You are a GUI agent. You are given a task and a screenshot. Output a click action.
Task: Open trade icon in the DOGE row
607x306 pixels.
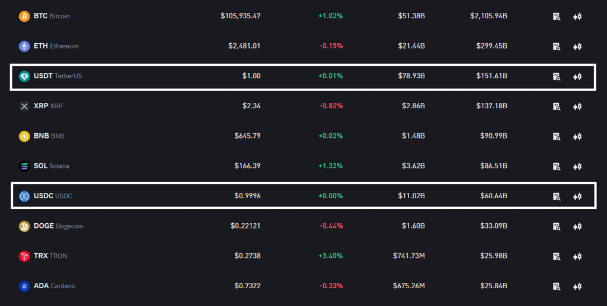(x=577, y=227)
